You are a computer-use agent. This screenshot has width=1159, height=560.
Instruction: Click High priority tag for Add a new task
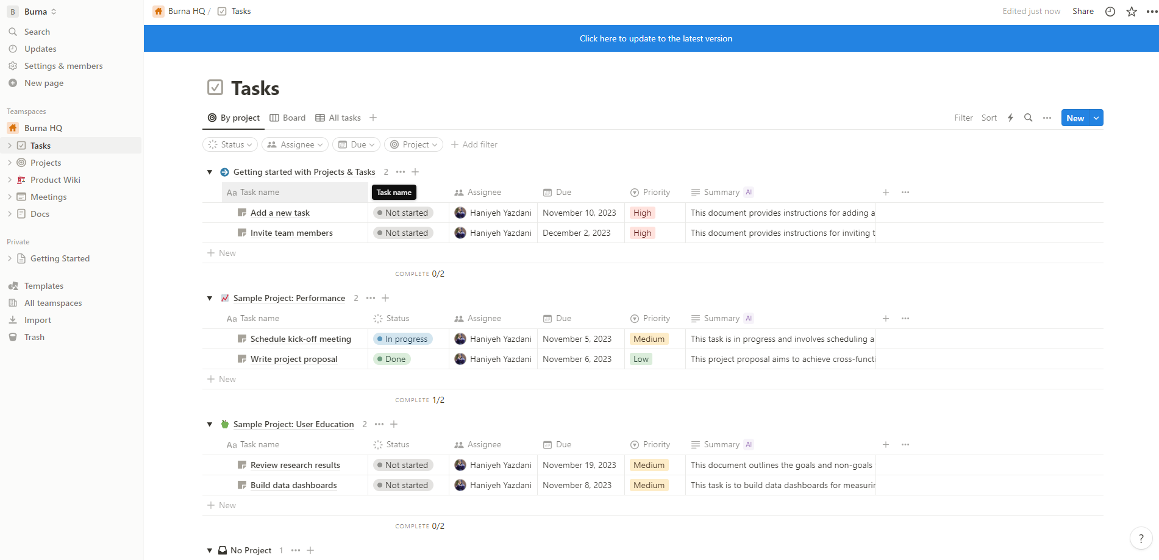pos(642,213)
